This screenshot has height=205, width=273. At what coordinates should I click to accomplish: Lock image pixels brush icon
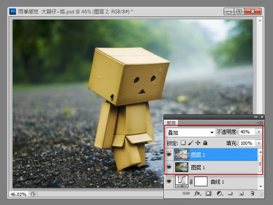pos(191,143)
